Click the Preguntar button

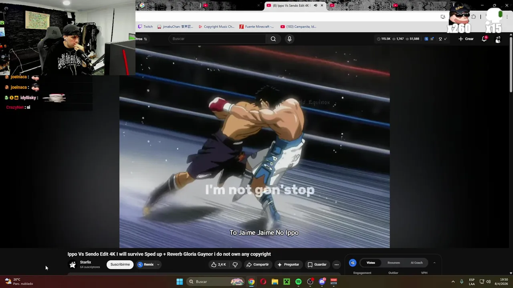coord(288,264)
